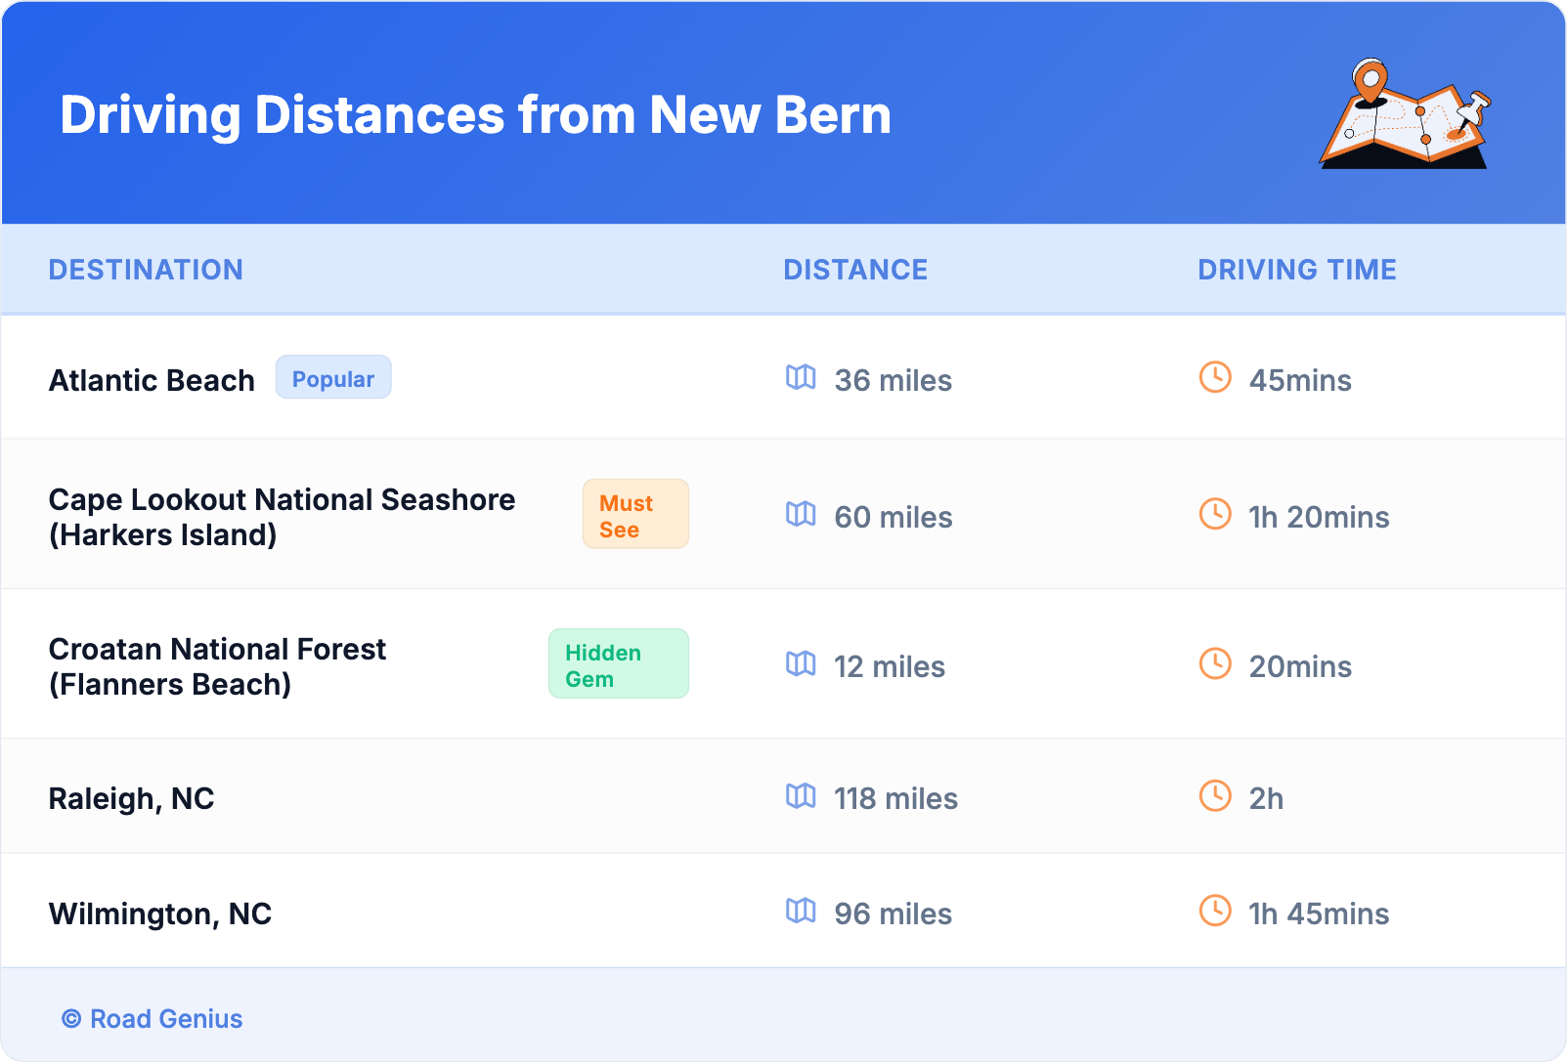Click the map icon beside 36 miles
Viewport: 1568px width, 1063px height.
click(x=801, y=377)
